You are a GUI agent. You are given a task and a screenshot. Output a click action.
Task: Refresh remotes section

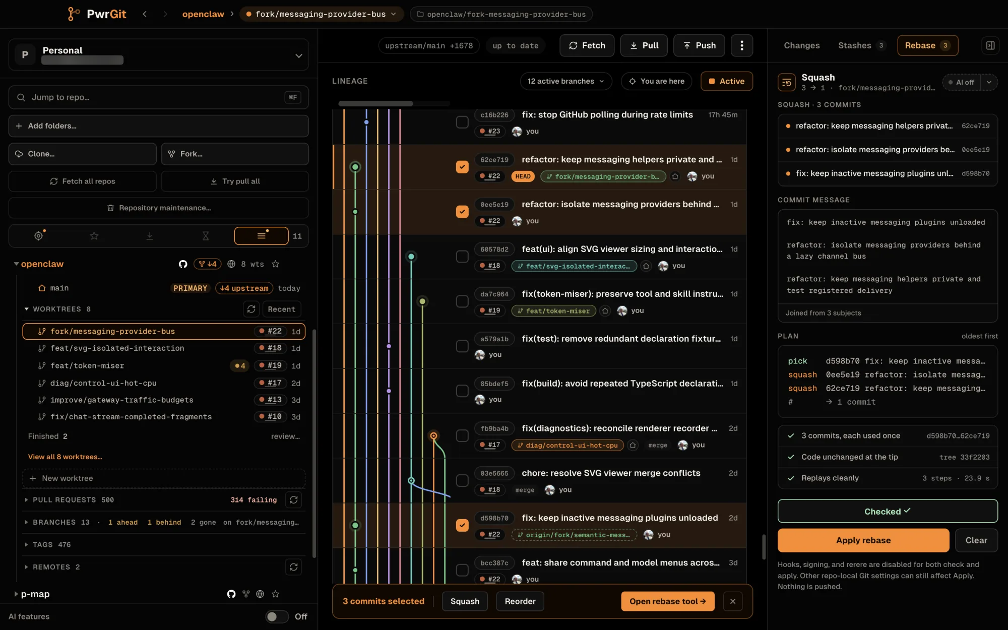[293, 567]
